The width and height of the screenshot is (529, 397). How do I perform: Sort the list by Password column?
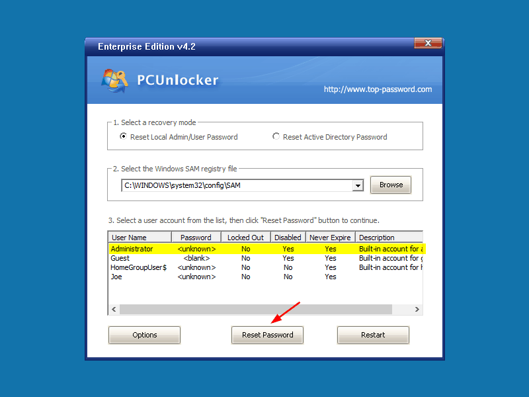coord(196,238)
